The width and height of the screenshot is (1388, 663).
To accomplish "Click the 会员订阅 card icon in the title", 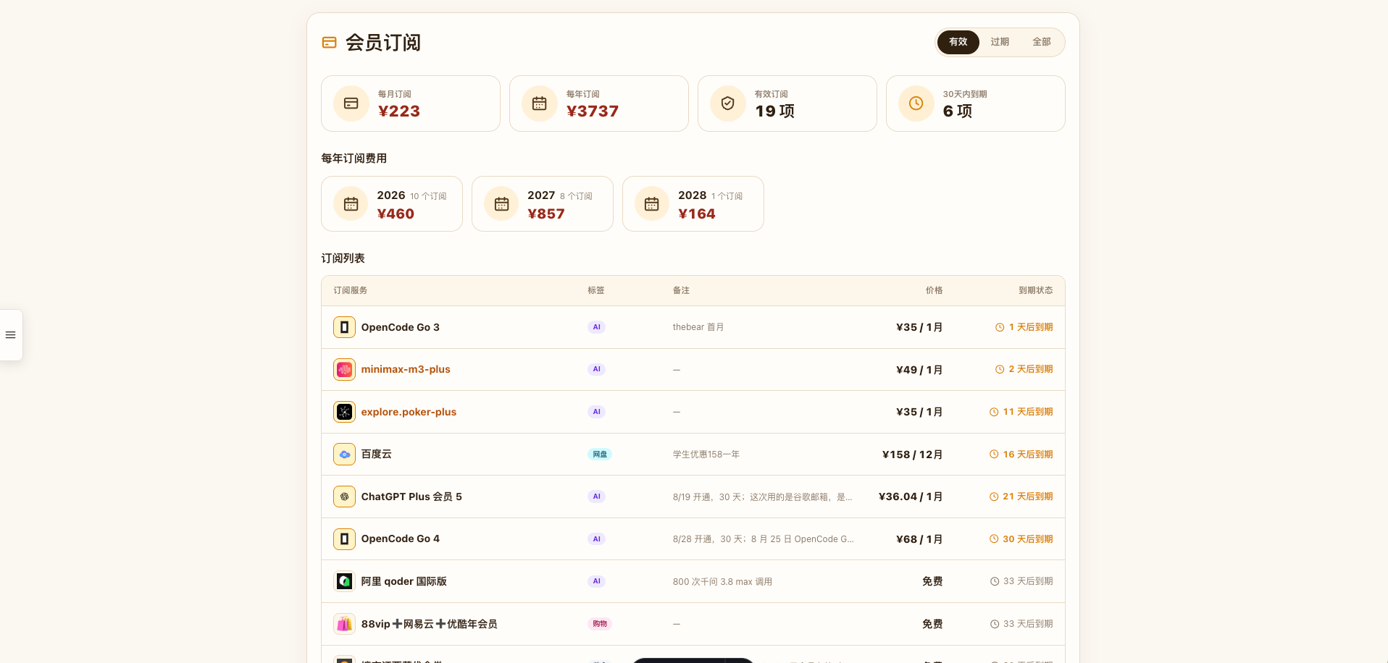I will point(329,43).
